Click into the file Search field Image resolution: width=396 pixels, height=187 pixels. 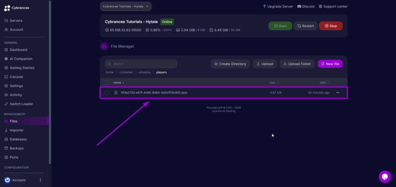click(143, 64)
